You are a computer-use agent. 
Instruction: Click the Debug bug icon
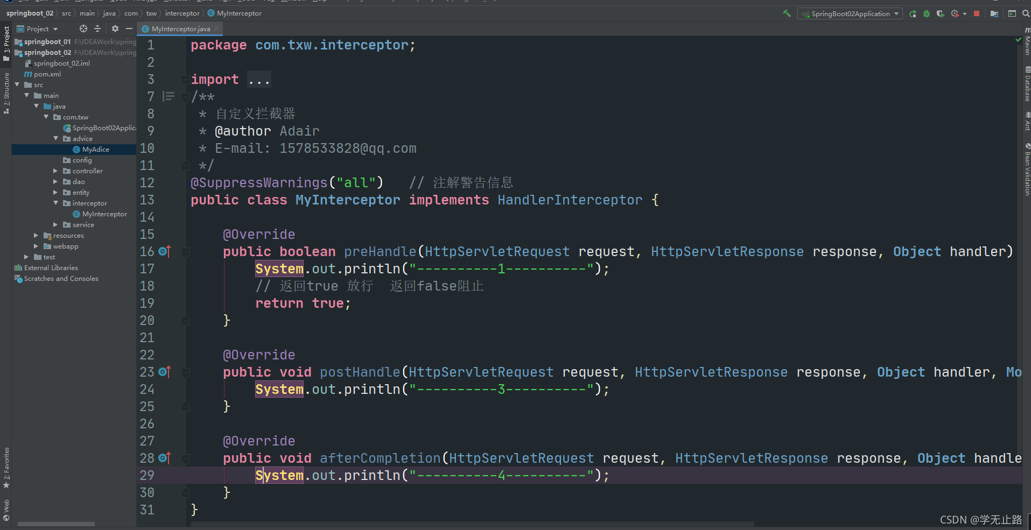click(927, 13)
